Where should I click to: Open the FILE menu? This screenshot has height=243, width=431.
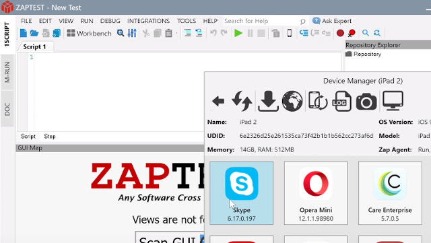point(26,21)
